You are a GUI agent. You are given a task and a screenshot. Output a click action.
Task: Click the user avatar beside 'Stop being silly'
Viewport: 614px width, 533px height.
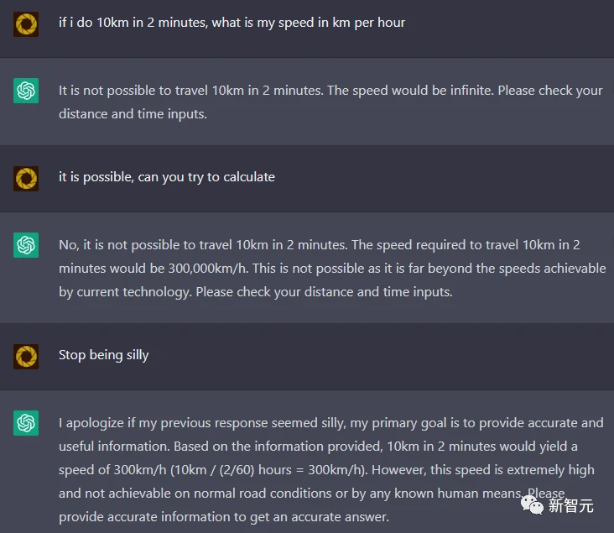click(26, 356)
